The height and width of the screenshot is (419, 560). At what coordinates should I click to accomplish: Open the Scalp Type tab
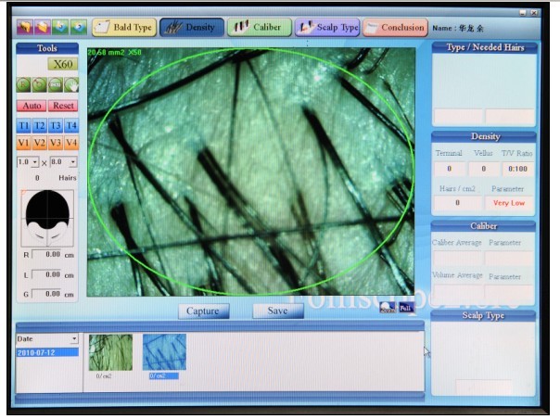[328, 28]
